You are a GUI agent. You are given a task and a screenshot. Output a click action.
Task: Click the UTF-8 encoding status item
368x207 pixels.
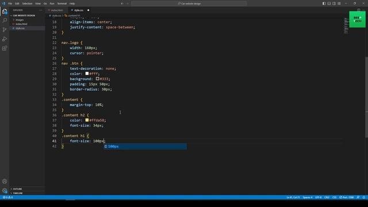coord(318,197)
